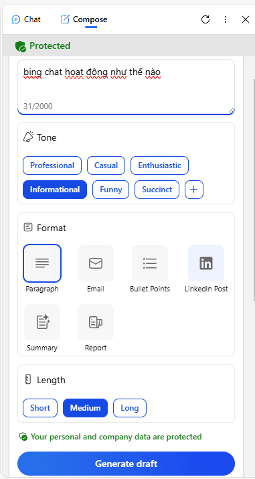The image size is (255, 479).
Task: Choose the Summary format icon
Action: (42, 322)
